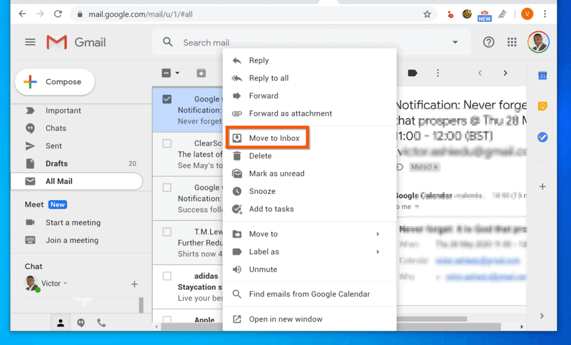Open the Chrome profile V avatar
The height and width of the screenshot is (345, 571).
527,14
